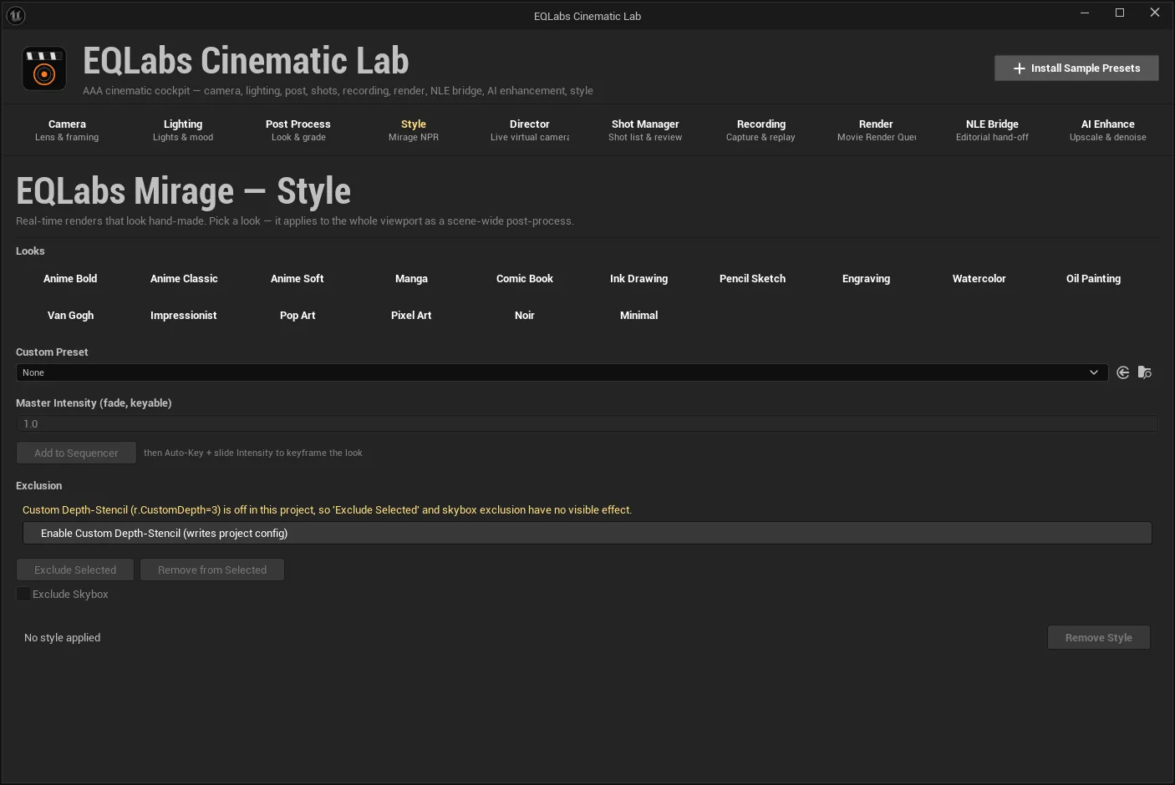The image size is (1175, 785).
Task: Switch to the AI Enhance tab
Action: click(1108, 130)
